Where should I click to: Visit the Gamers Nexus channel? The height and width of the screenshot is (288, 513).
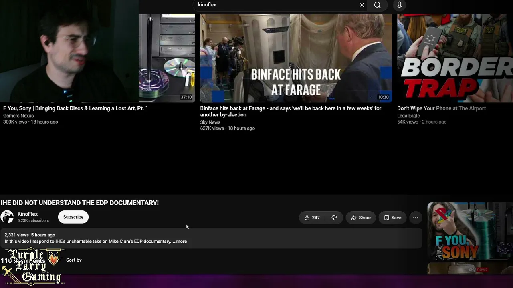18,116
